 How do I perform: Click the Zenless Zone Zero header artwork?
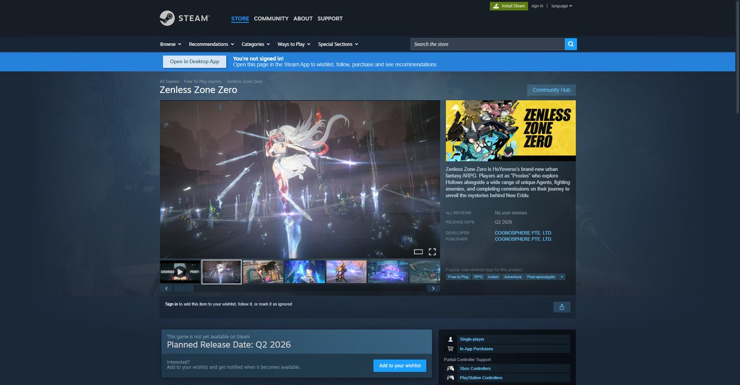point(511,131)
